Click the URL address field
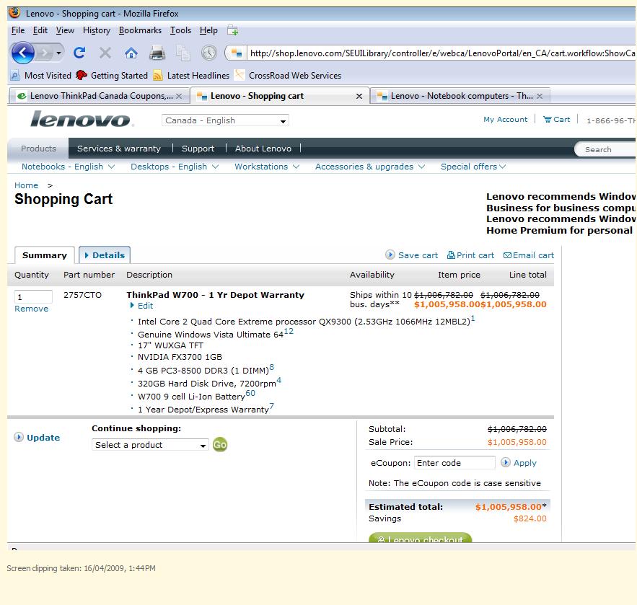Image resolution: width=637 pixels, height=605 pixels. pyautogui.click(x=441, y=53)
